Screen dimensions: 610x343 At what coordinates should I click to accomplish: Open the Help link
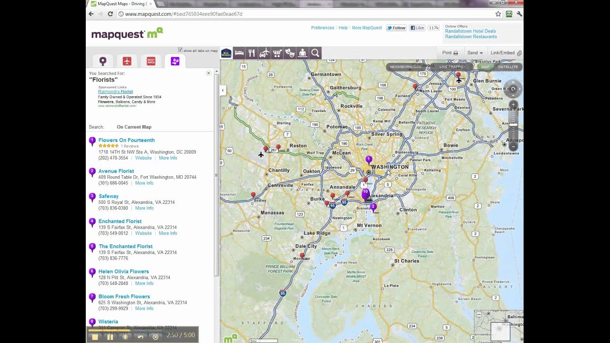(343, 28)
